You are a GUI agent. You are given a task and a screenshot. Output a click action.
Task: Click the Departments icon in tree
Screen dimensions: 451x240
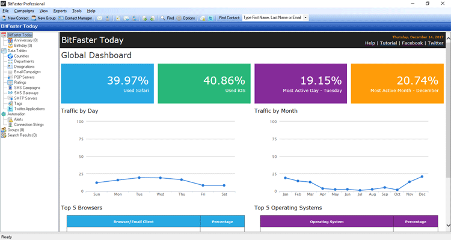click(x=10, y=61)
